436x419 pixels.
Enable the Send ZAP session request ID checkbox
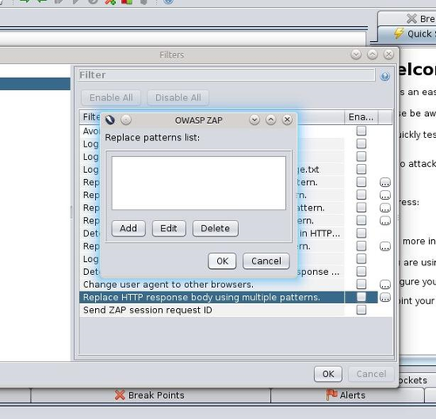[x=361, y=310]
